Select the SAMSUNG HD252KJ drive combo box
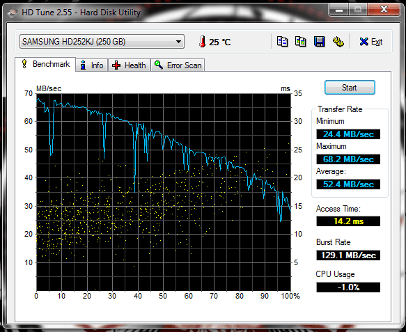The height and width of the screenshot is (332, 406). click(102, 42)
